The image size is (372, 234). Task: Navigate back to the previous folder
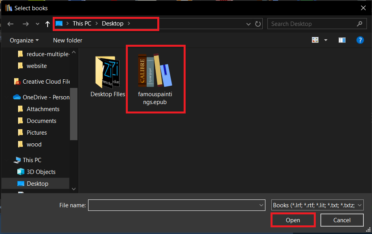point(10,24)
